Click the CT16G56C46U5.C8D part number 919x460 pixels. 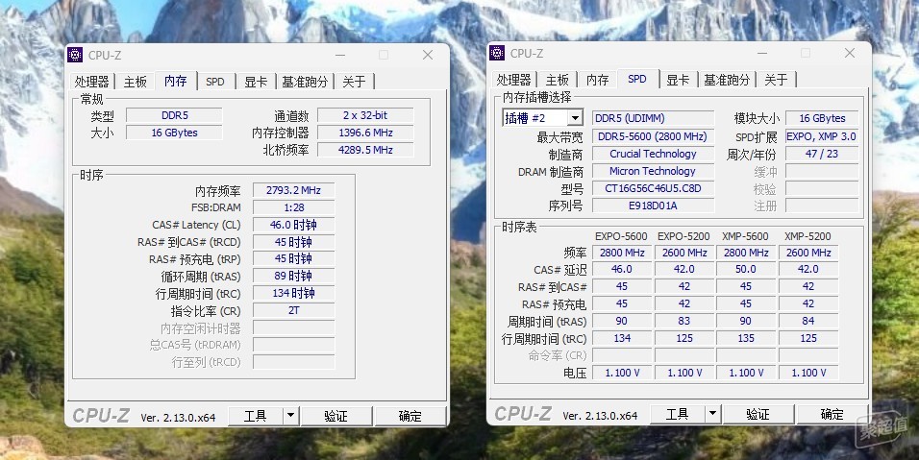(x=653, y=188)
